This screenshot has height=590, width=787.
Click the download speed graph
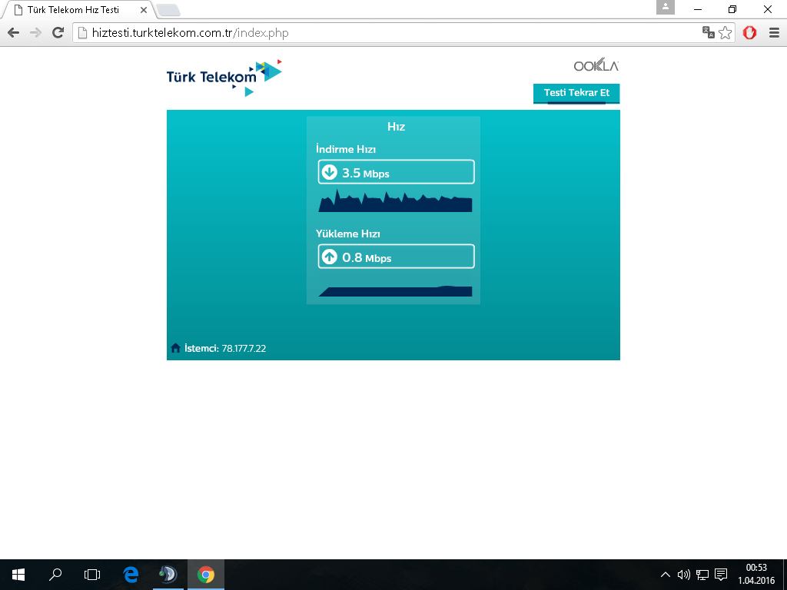396,201
